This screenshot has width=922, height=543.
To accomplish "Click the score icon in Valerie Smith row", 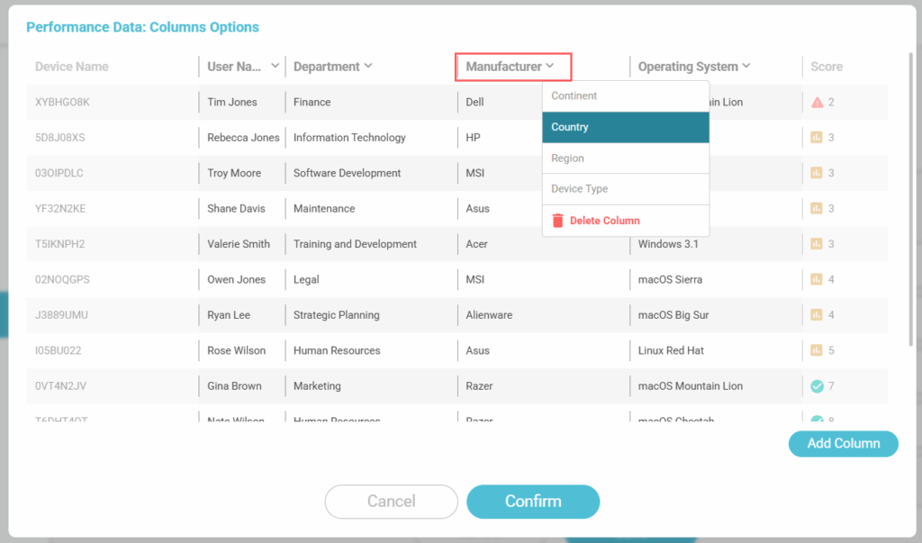I will click(x=817, y=244).
